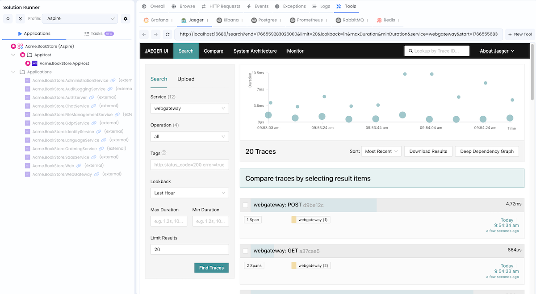Click link icon of Acme.BookStore.ChatService
Image resolution: width=536 pixels, height=294 pixels.
click(94, 106)
